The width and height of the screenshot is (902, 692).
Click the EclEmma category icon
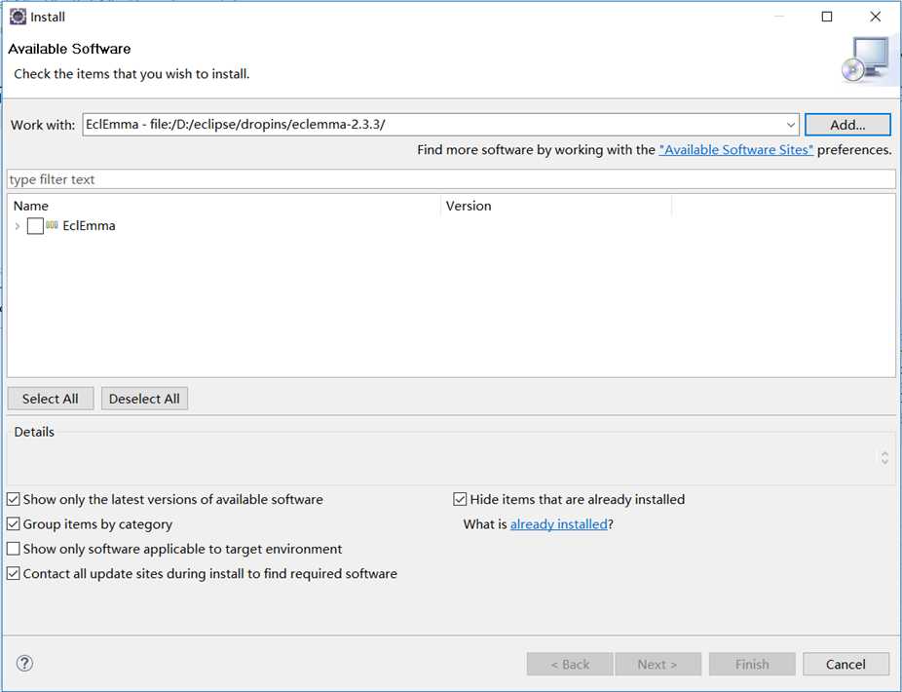[52, 225]
